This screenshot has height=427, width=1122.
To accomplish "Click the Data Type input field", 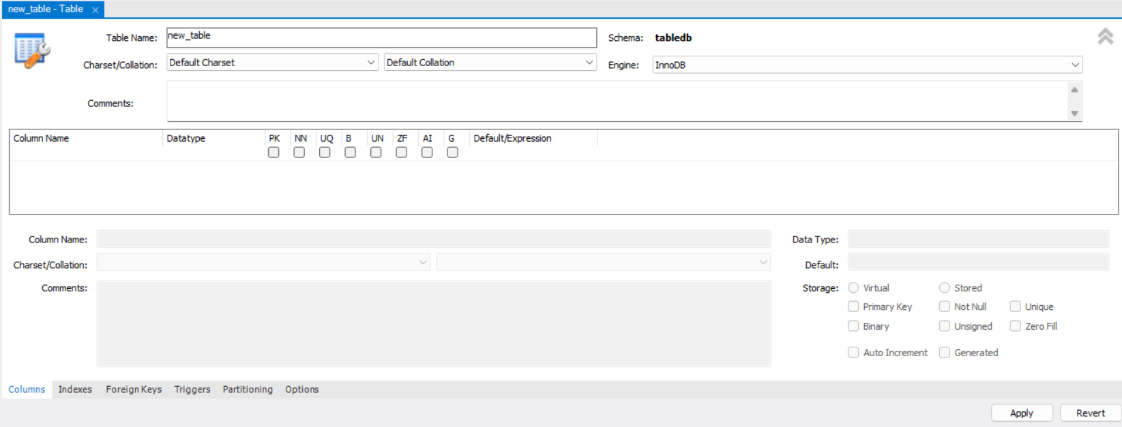I will 978,239.
